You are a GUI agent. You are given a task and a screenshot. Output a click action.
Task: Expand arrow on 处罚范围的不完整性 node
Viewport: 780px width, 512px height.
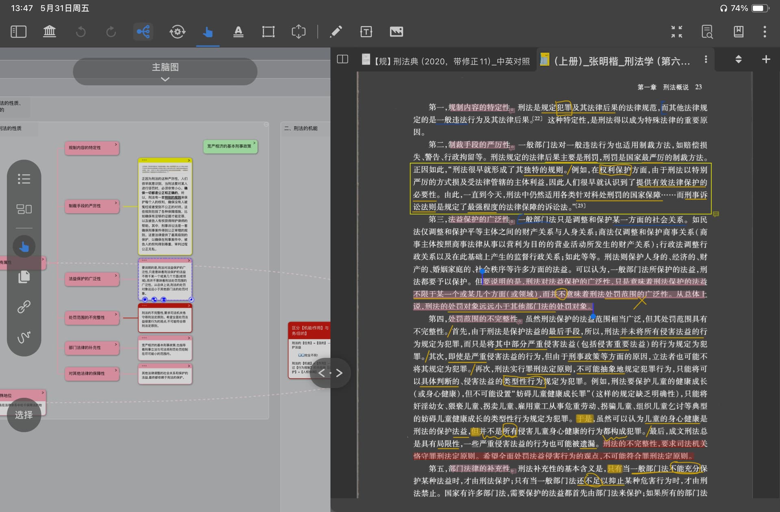point(116,314)
